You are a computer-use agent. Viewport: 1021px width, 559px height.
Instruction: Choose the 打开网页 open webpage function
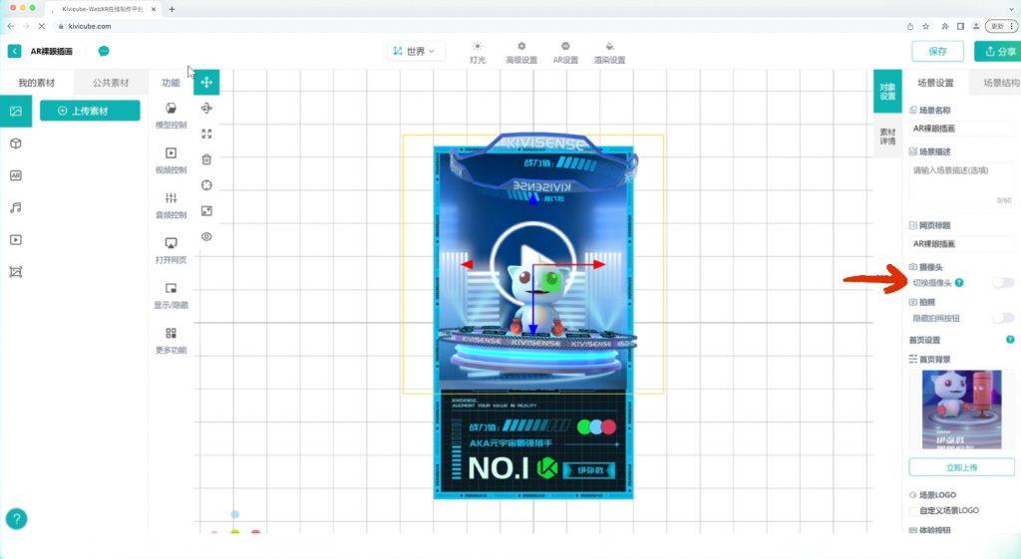click(x=170, y=250)
